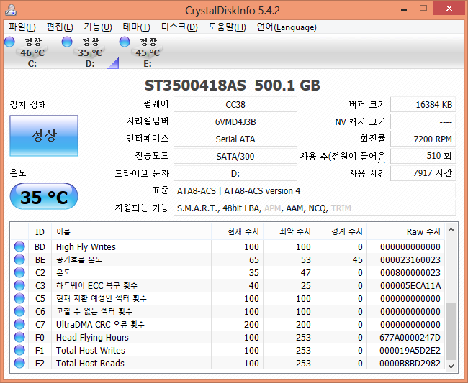Click the NV cache size field with dashes
The height and width of the screenshot is (383, 468).
pyautogui.click(x=423, y=122)
